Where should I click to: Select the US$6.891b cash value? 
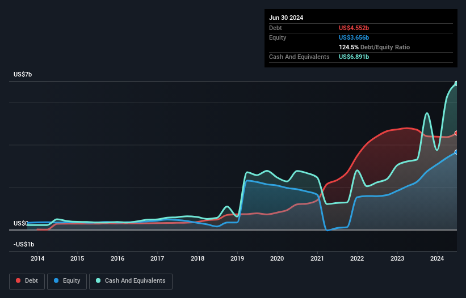[x=354, y=57]
